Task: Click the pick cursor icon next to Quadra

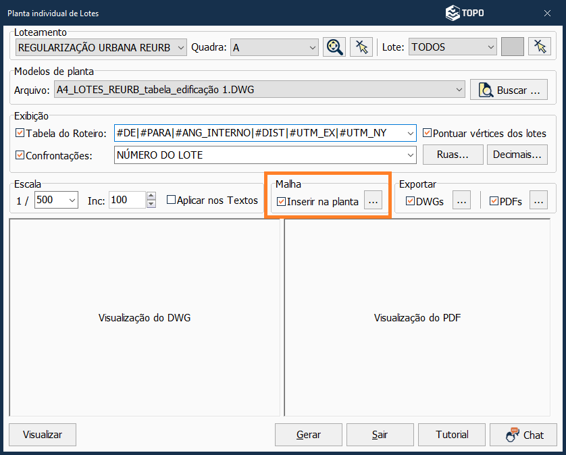Action: pyautogui.click(x=361, y=47)
